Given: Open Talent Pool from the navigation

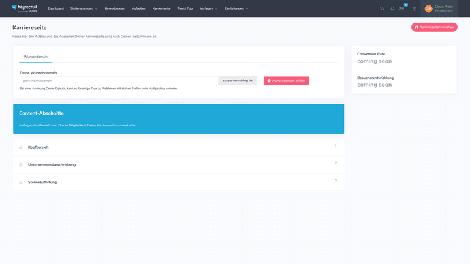Looking at the screenshot, I should click(x=185, y=8).
